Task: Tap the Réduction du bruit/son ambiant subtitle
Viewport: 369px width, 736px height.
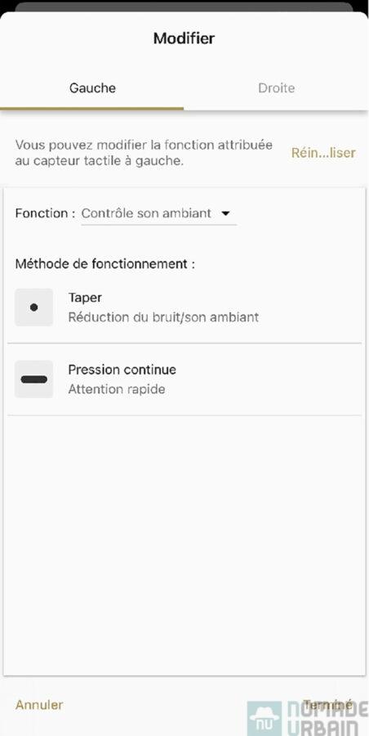Action: tap(163, 316)
